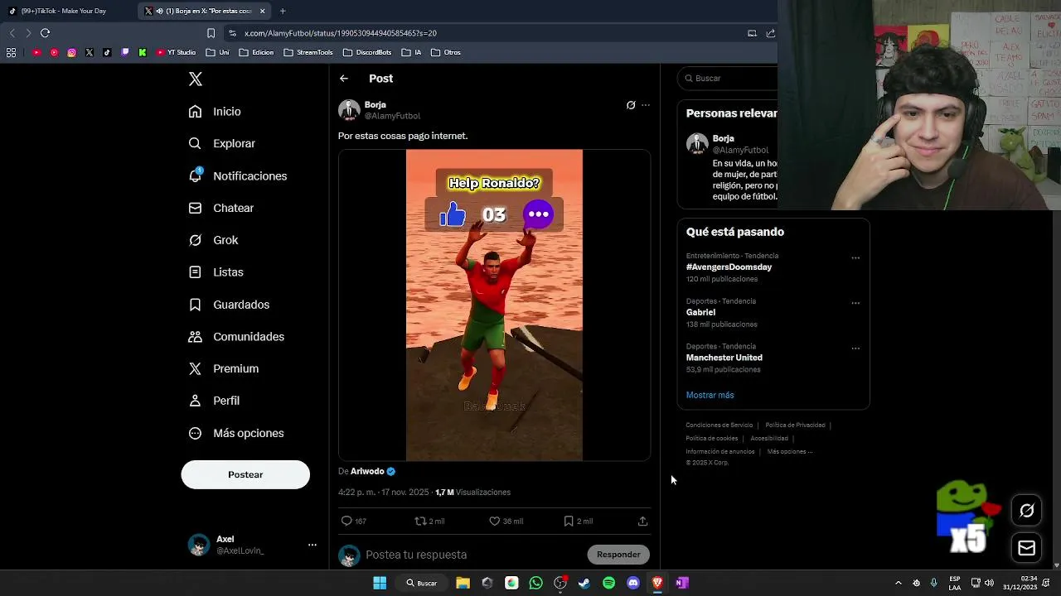Open Steam from the taskbar
The height and width of the screenshot is (596, 1061).
(584, 583)
